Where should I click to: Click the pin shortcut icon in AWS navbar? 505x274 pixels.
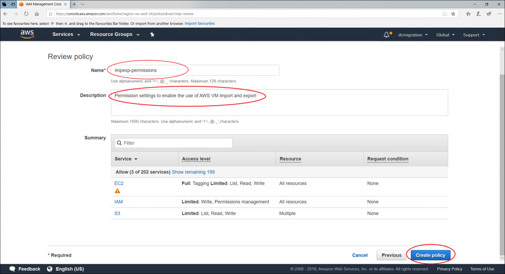pyautogui.click(x=152, y=35)
